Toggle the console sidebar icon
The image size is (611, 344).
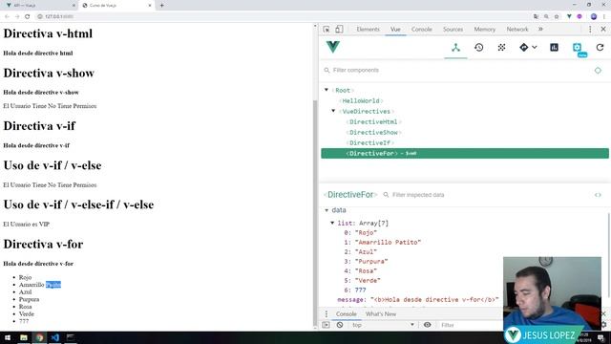click(x=326, y=325)
